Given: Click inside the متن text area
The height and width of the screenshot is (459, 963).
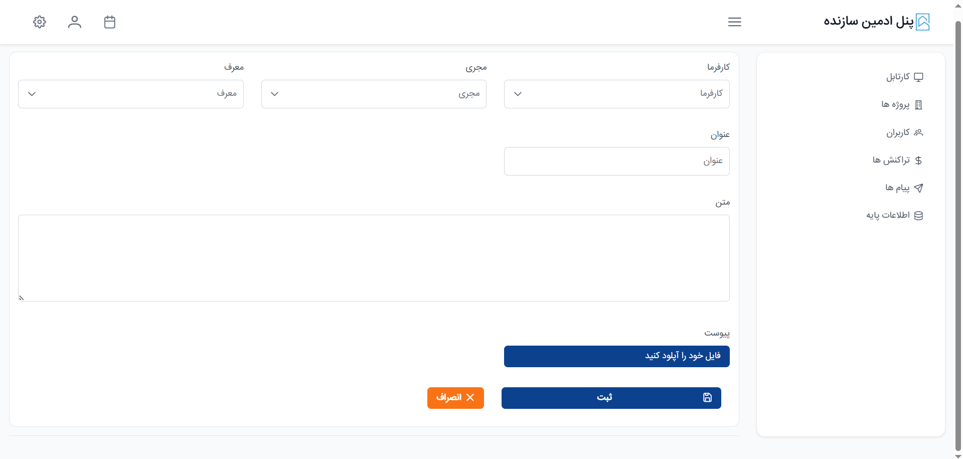Looking at the screenshot, I should 374,258.
